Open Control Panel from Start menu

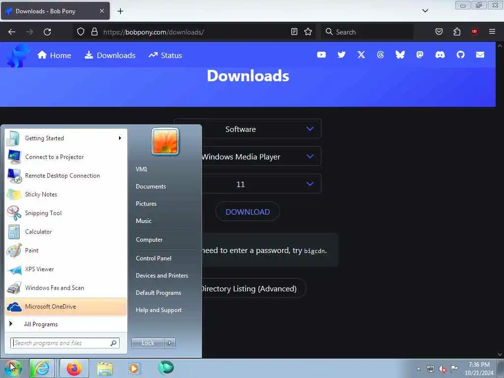pyautogui.click(x=154, y=258)
